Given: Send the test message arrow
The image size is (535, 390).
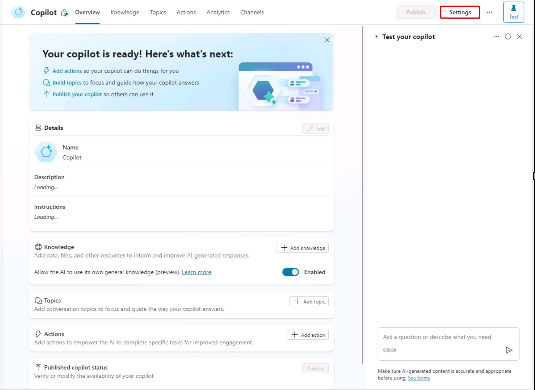Looking at the screenshot, I should point(509,350).
